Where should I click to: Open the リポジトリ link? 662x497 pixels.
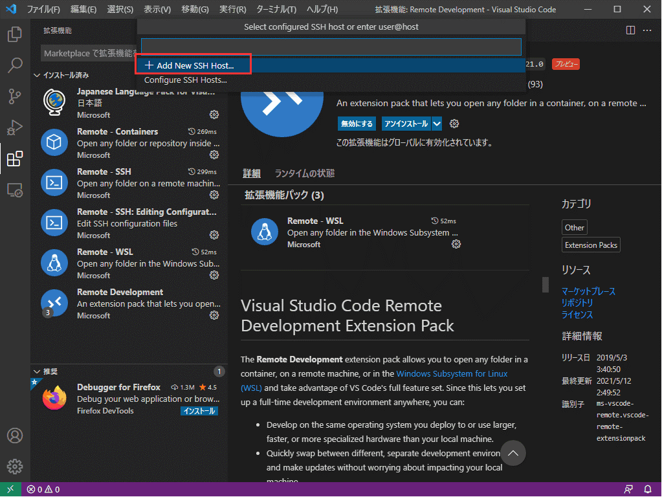577,303
